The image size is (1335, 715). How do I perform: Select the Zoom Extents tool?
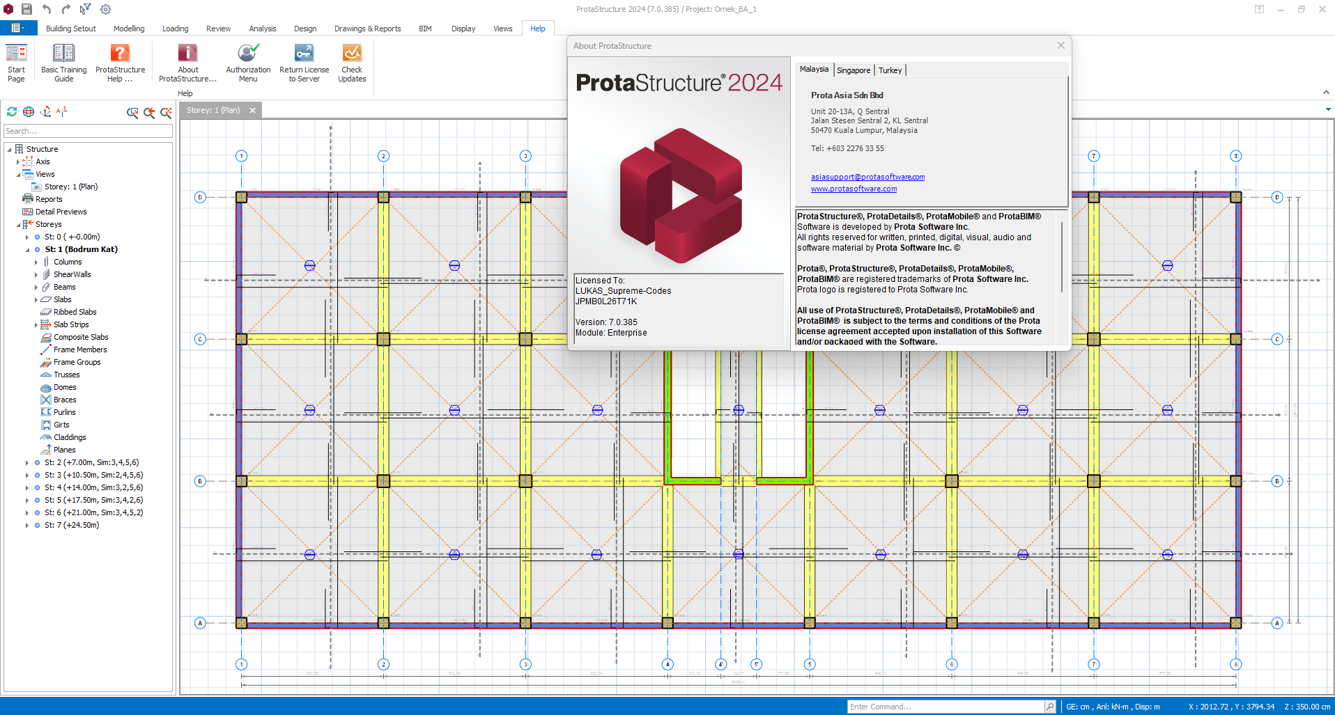(166, 113)
